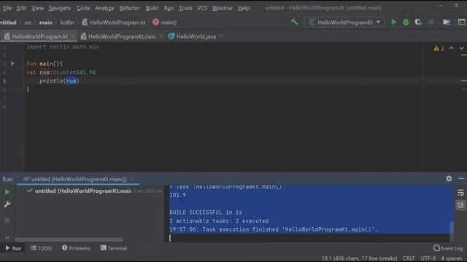Screen dimensions: 467x262
Task: Click the Stop square in Run panel
Action: click(x=7, y=220)
